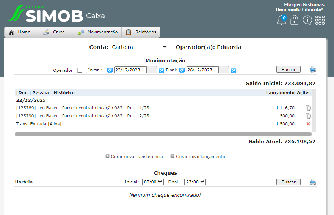The height and width of the screenshot is (215, 334).
Task: Expand the cheques Final time dropdown
Action: 195,182
